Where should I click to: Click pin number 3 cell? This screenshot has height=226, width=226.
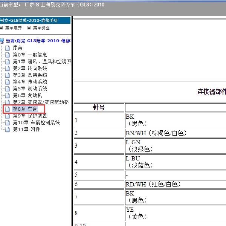(x=99, y=146)
